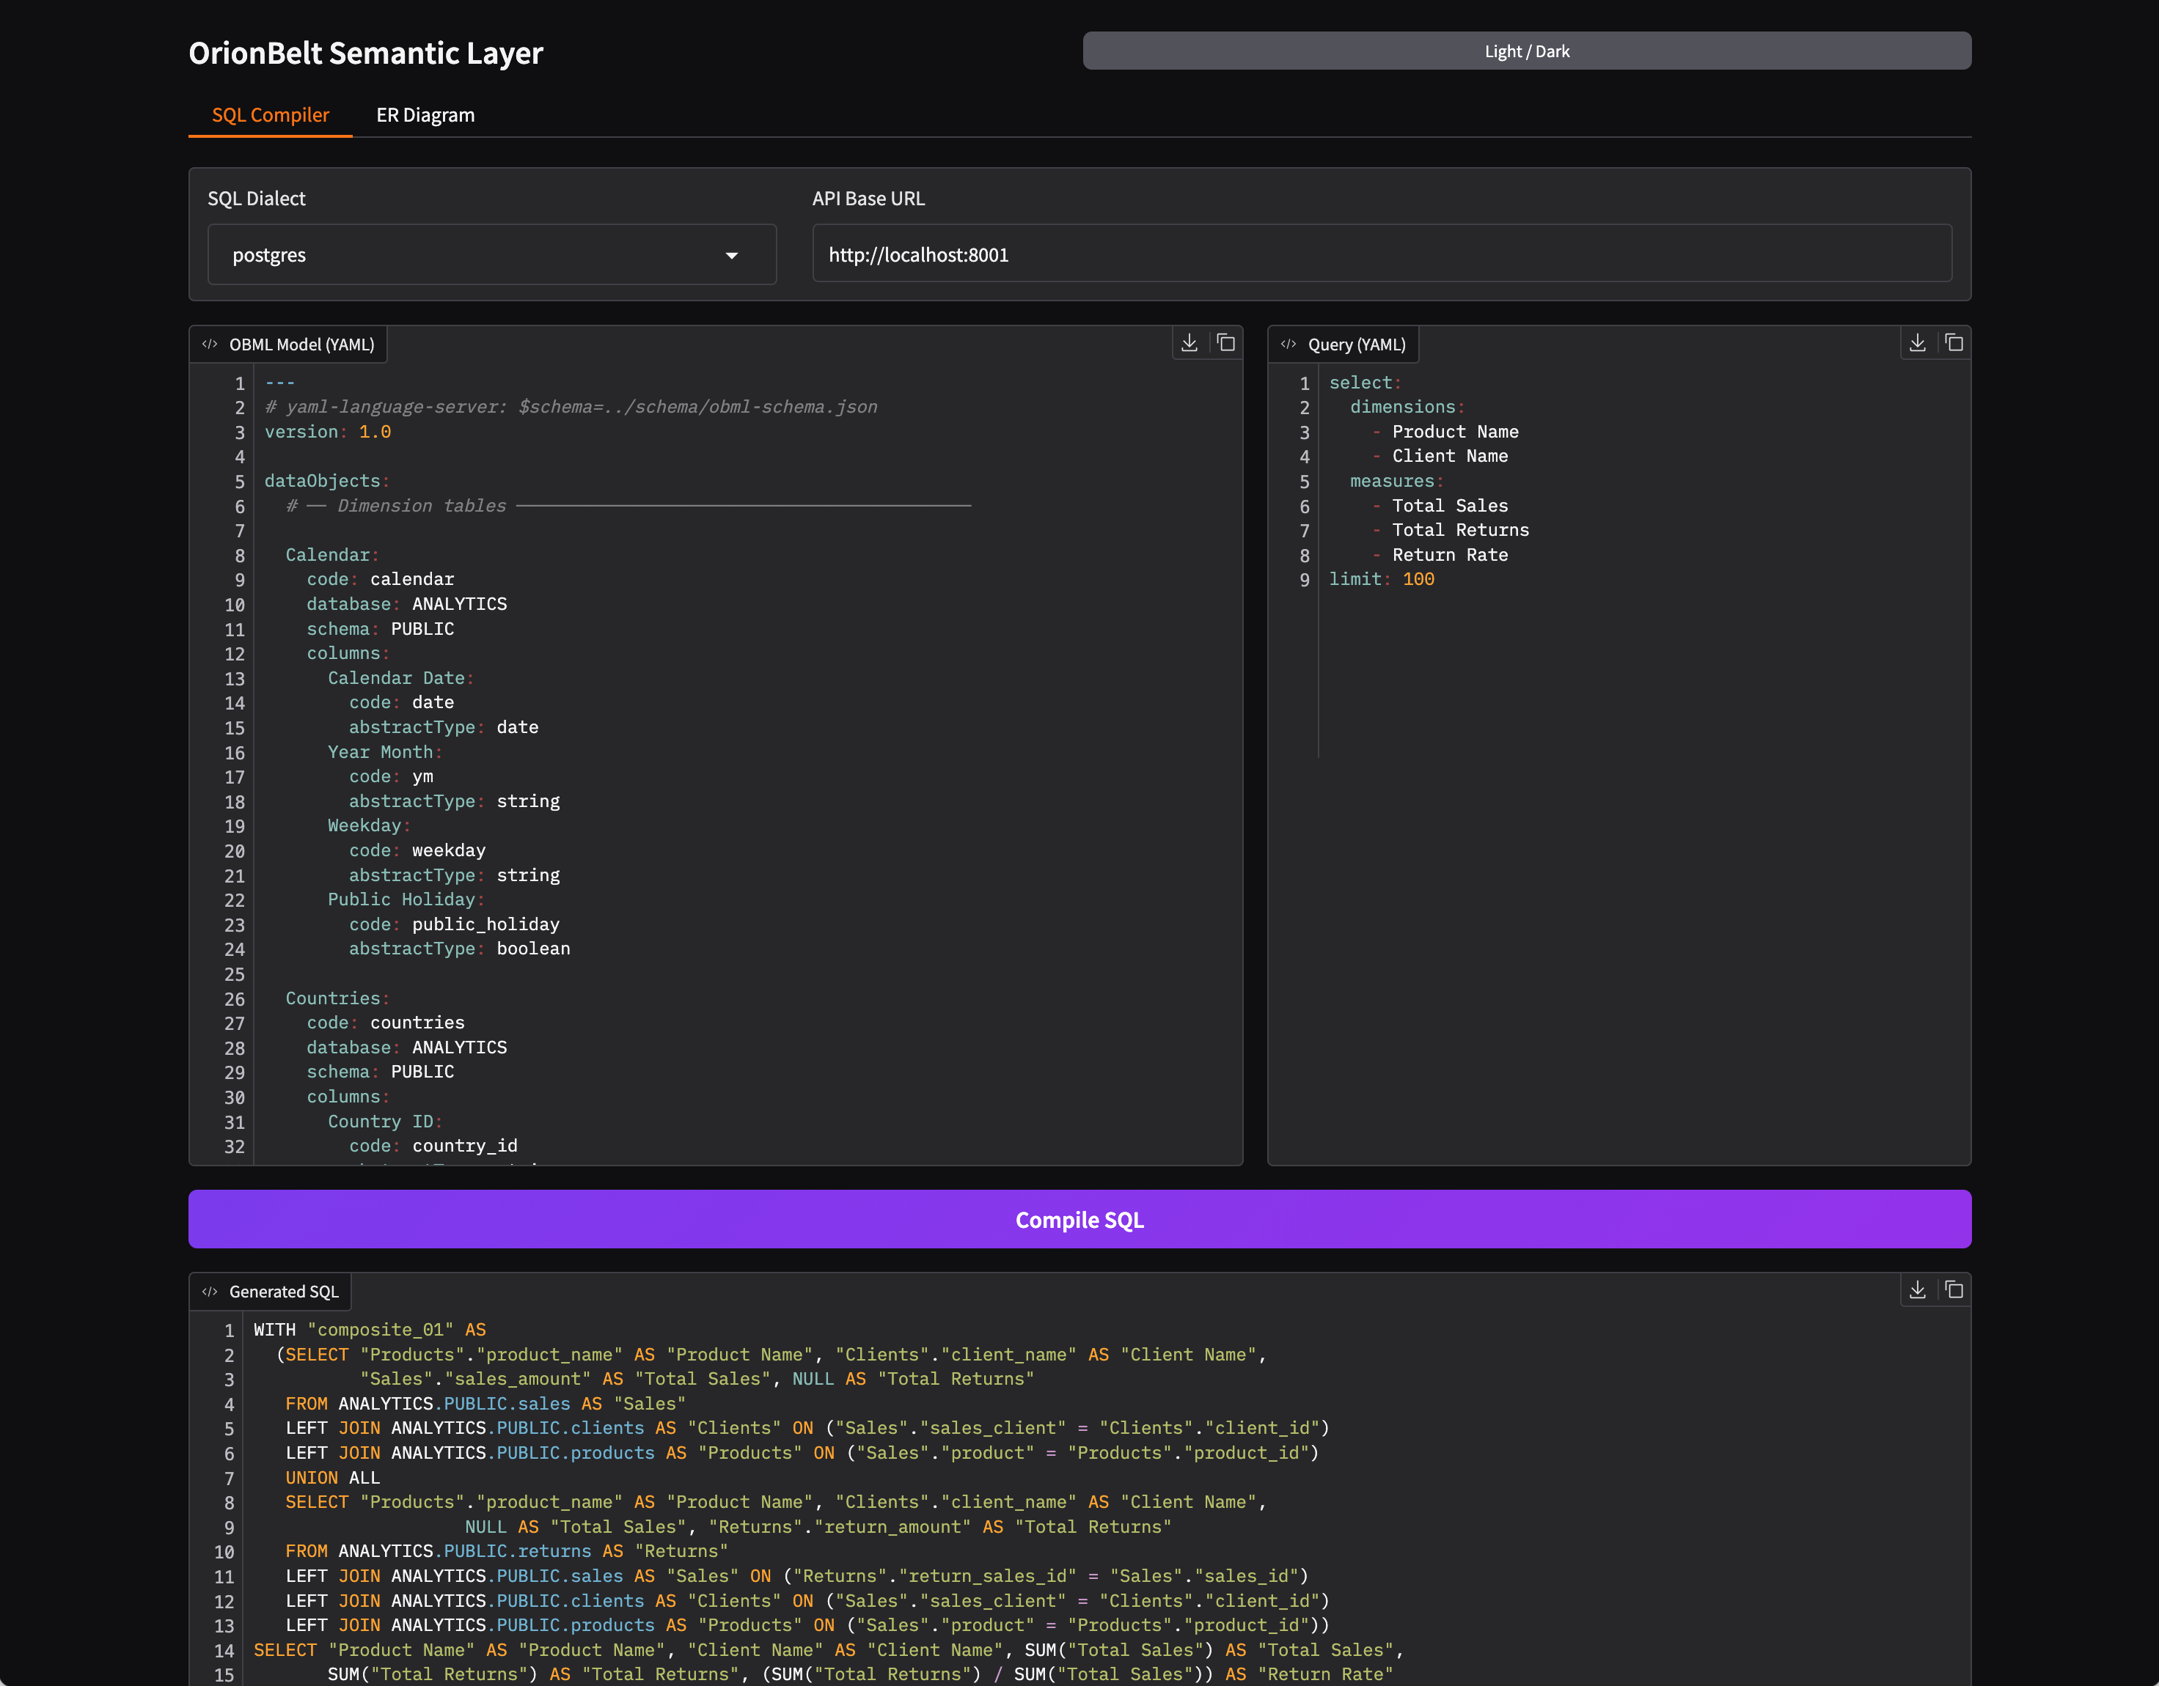Click the OrionBelt Semantic Layer title
2159x1686 pixels.
point(366,54)
